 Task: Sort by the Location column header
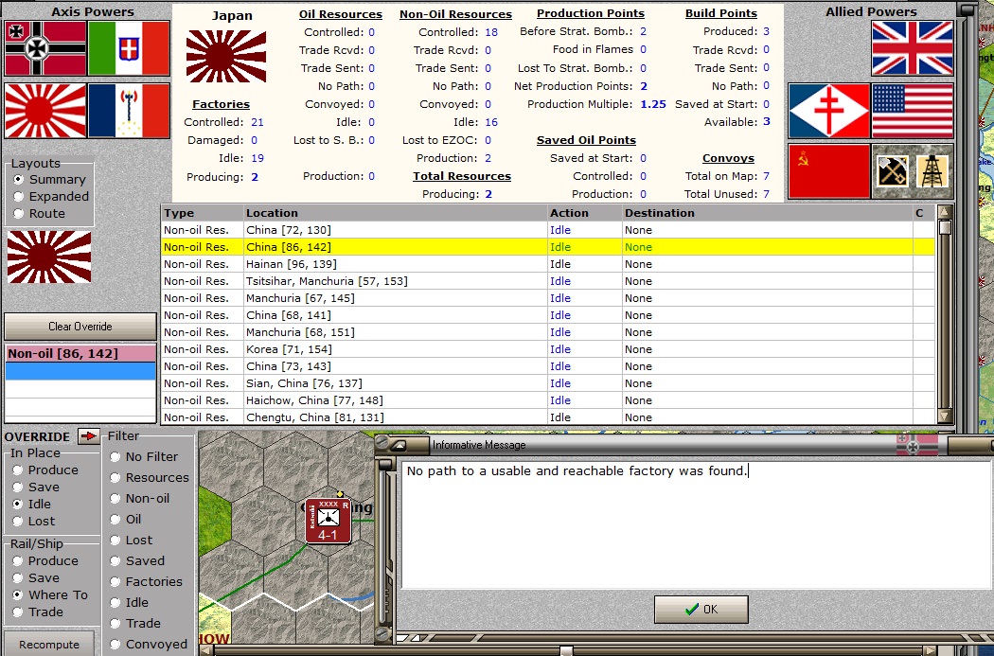pyautogui.click(x=396, y=213)
